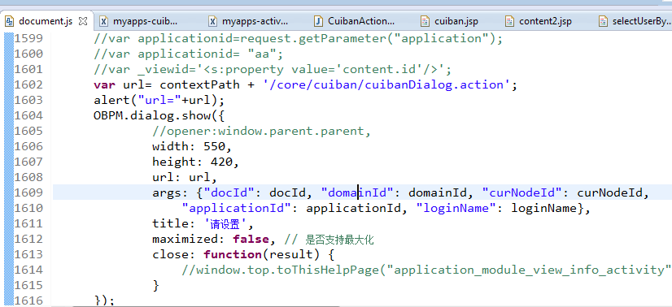Click the 是否支持最大化 comment
The image size is (672, 307).
[339, 240]
